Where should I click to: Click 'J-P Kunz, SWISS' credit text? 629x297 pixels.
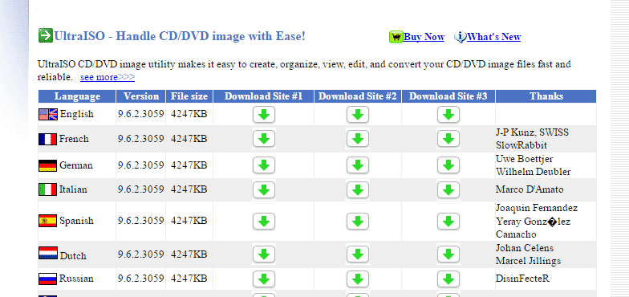pyautogui.click(x=532, y=132)
